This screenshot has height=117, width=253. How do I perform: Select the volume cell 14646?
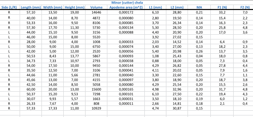pyautogui.click(x=96, y=12)
